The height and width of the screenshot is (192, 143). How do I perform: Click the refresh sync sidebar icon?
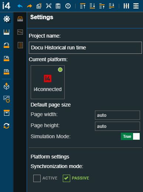pos(6,126)
